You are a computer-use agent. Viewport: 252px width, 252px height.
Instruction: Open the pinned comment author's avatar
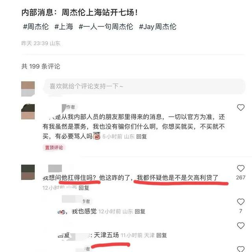pyautogui.click(x=28, y=112)
